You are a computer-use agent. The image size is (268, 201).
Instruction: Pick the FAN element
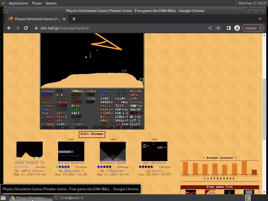pyautogui.click(x=45, y=109)
